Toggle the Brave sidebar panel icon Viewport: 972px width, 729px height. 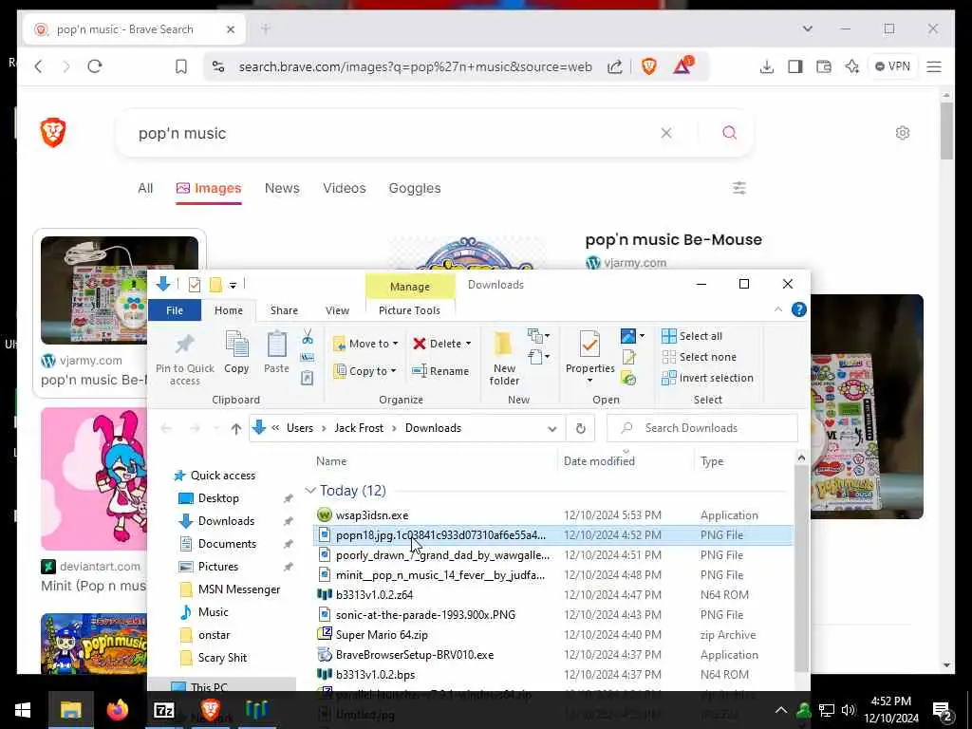(x=795, y=66)
